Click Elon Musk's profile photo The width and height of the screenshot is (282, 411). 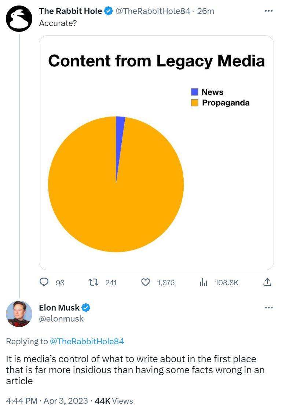(x=19, y=313)
